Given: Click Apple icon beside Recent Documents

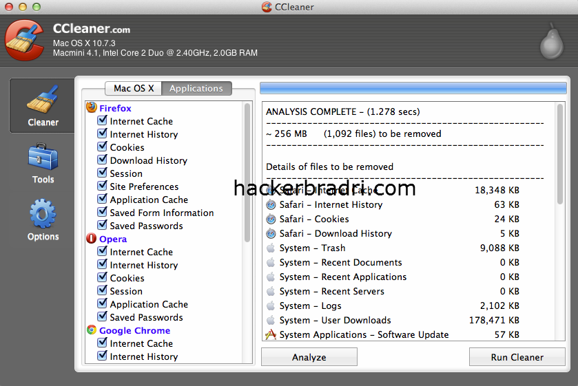Looking at the screenshot, I should click(x=271, y=262).
